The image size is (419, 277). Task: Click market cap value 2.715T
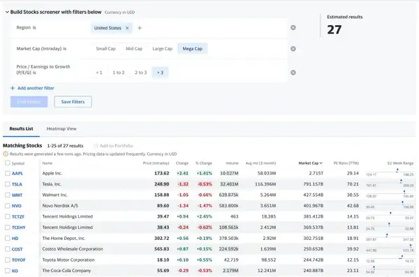(316, 173)
